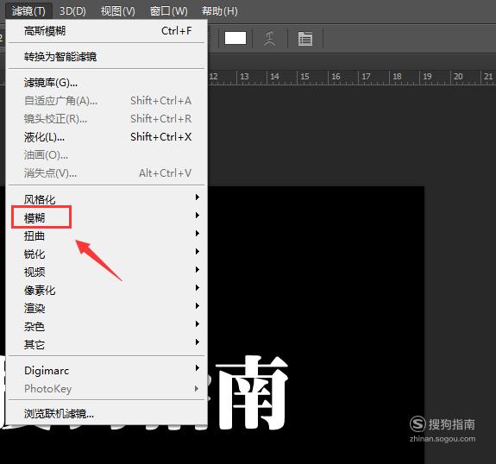Expand the 渲染 submenu
This screenshot has width=496, height=464.
coord(107,308)
